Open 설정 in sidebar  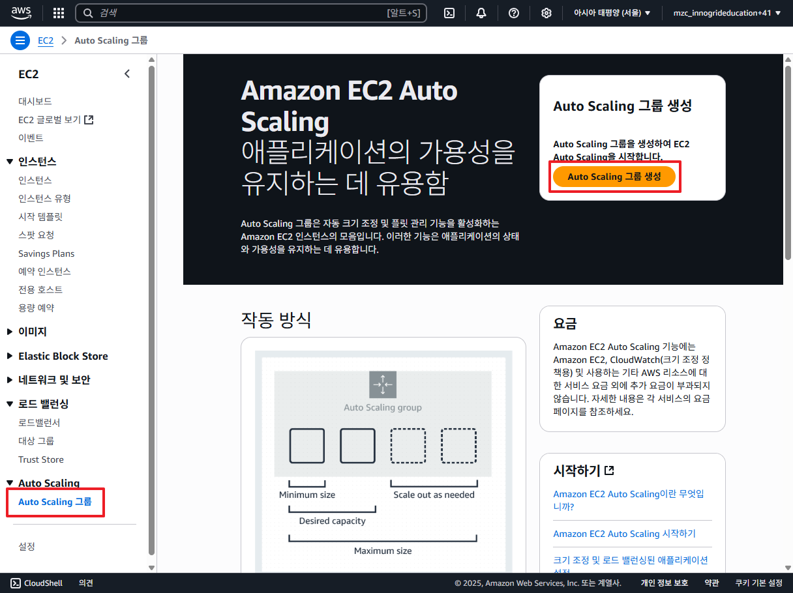[27, 546]
